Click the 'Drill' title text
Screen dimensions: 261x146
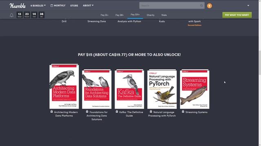64,21
